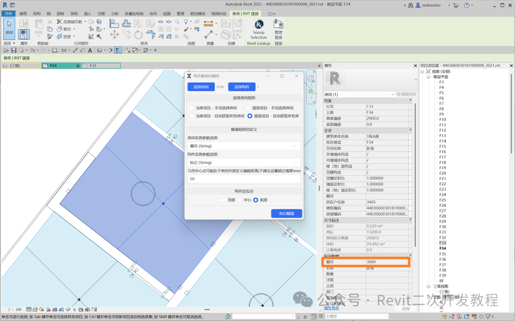The height and width of the screenshot is (321, 515).
Task: Click the 1 : 100 view scale
Action: pyautogui.click(x=15, y=309)
